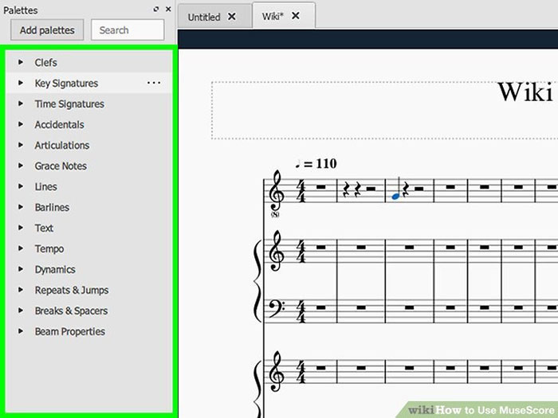This screenshot has width=558, height=418.
Task: Switch to the Untitled tab
Action: (x=203, y=17)
